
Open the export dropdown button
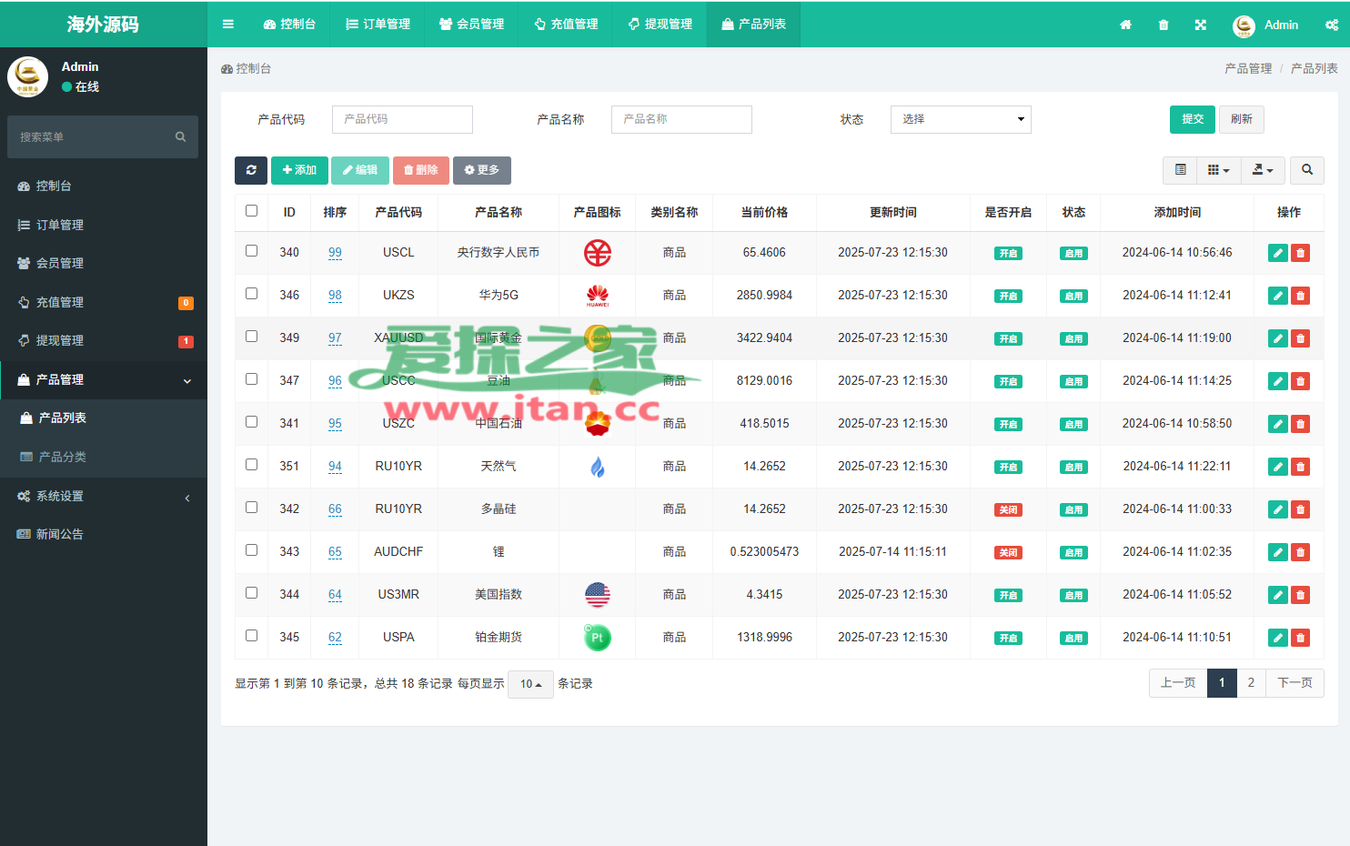pyautogui.click(x=1263, y=170)
